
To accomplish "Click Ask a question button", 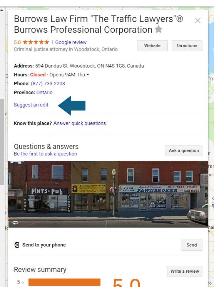I will 184,151.
